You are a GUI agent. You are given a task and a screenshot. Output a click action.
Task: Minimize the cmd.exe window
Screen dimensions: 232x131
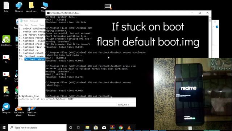point(192,13)
